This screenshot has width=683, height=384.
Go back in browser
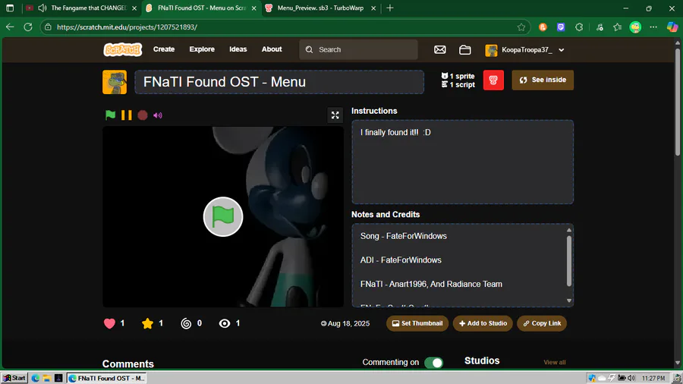coord(10,27)
